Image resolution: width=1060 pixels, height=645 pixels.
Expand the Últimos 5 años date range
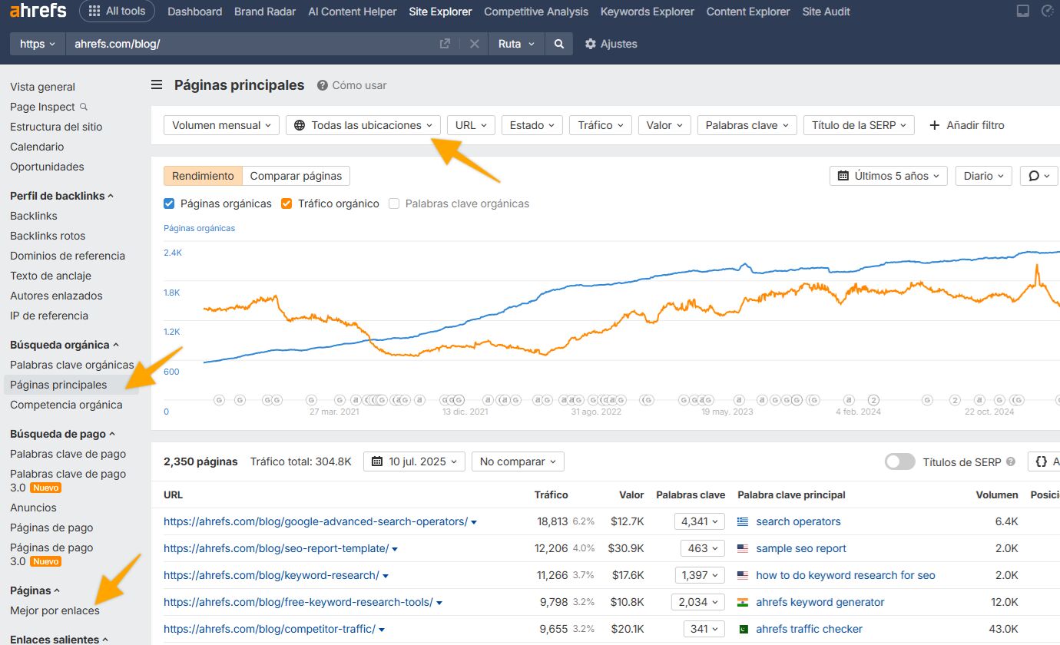pyautogui.click(x=888, y=176)
